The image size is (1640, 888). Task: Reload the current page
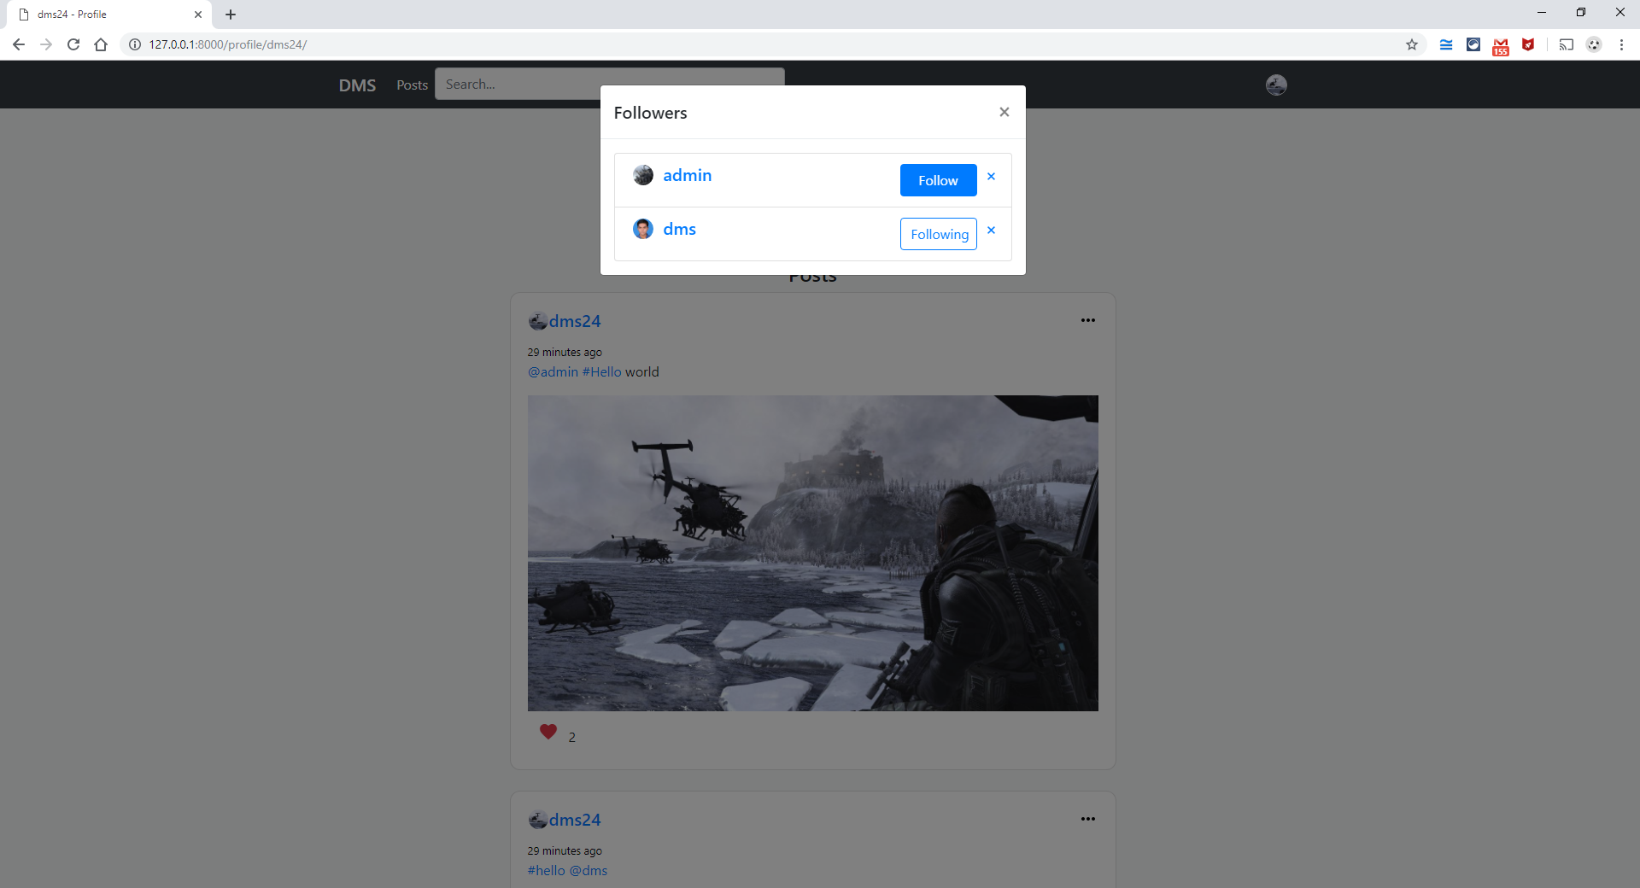73,44
